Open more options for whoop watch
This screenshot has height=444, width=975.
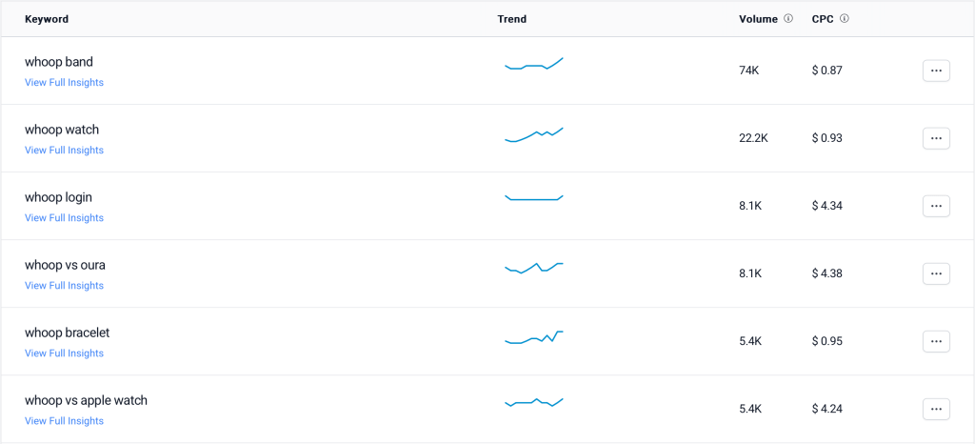936,138
